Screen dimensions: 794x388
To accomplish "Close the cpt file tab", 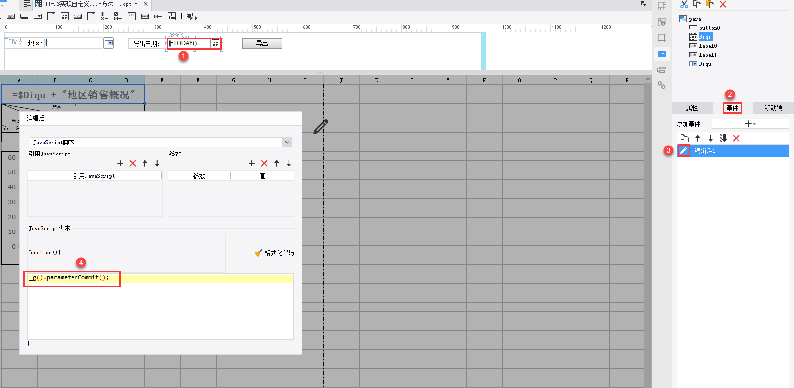I will 146,4.
